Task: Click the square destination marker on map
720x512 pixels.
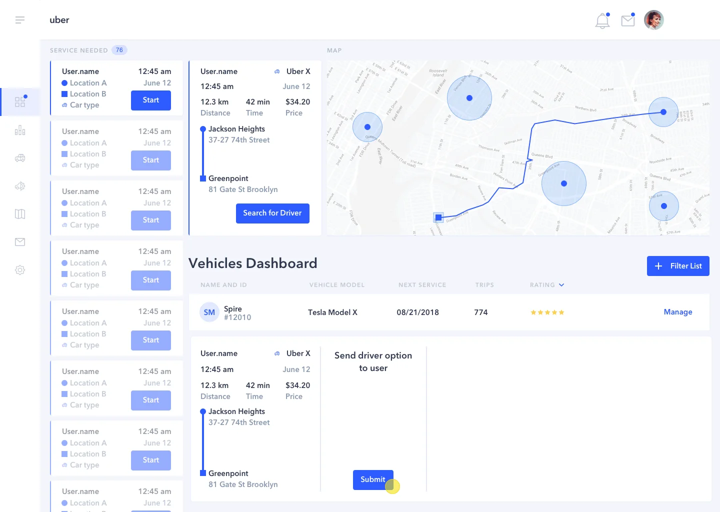Action: 438,217
